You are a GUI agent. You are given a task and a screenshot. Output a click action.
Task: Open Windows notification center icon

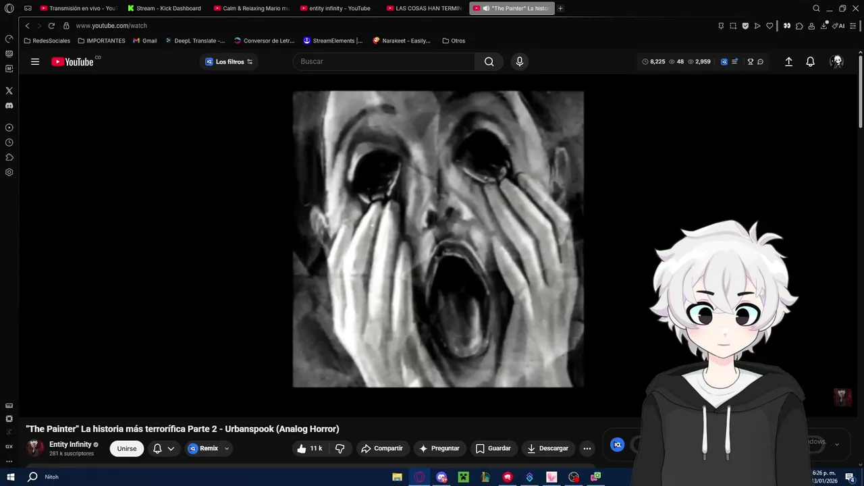pos(850,477)
